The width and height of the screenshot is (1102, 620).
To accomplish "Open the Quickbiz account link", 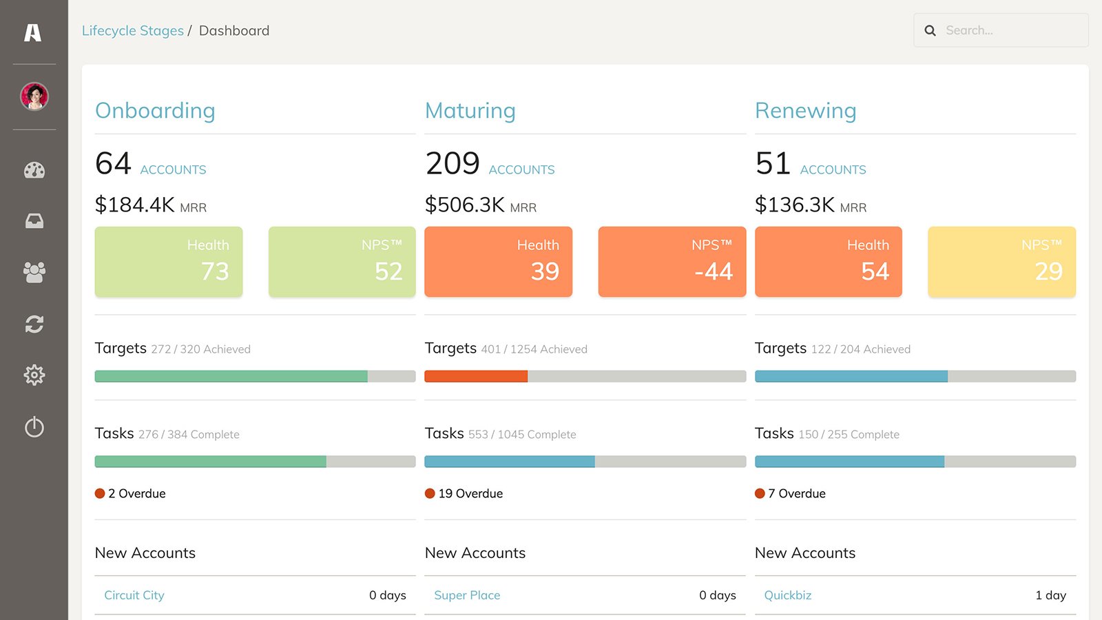I will tap(787, 595).
